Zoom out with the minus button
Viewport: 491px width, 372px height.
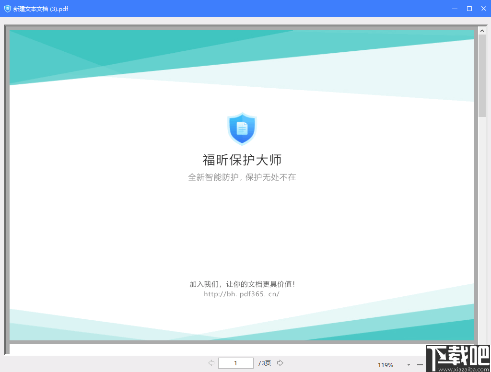click(x=420, y=365)
